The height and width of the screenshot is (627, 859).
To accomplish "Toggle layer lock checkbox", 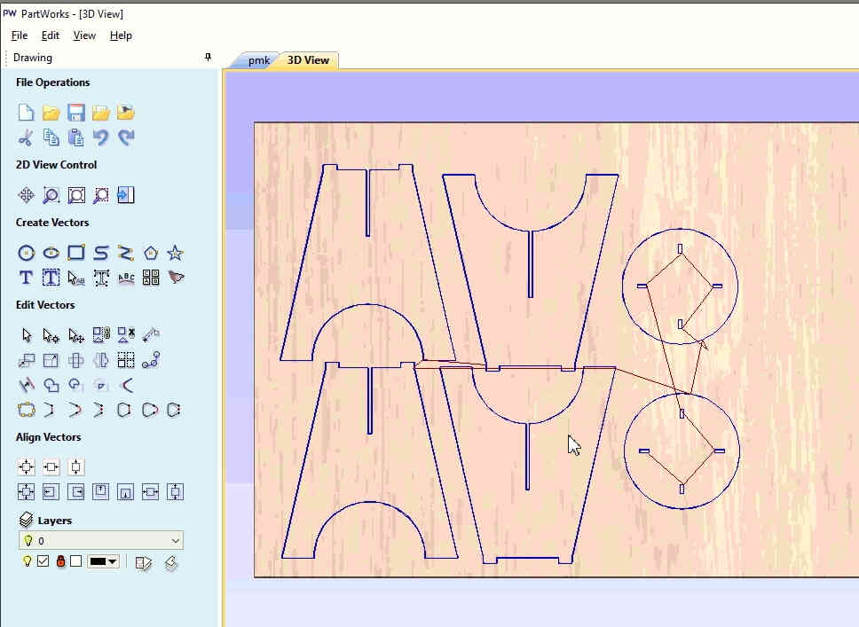I will [x=76, y=561].
